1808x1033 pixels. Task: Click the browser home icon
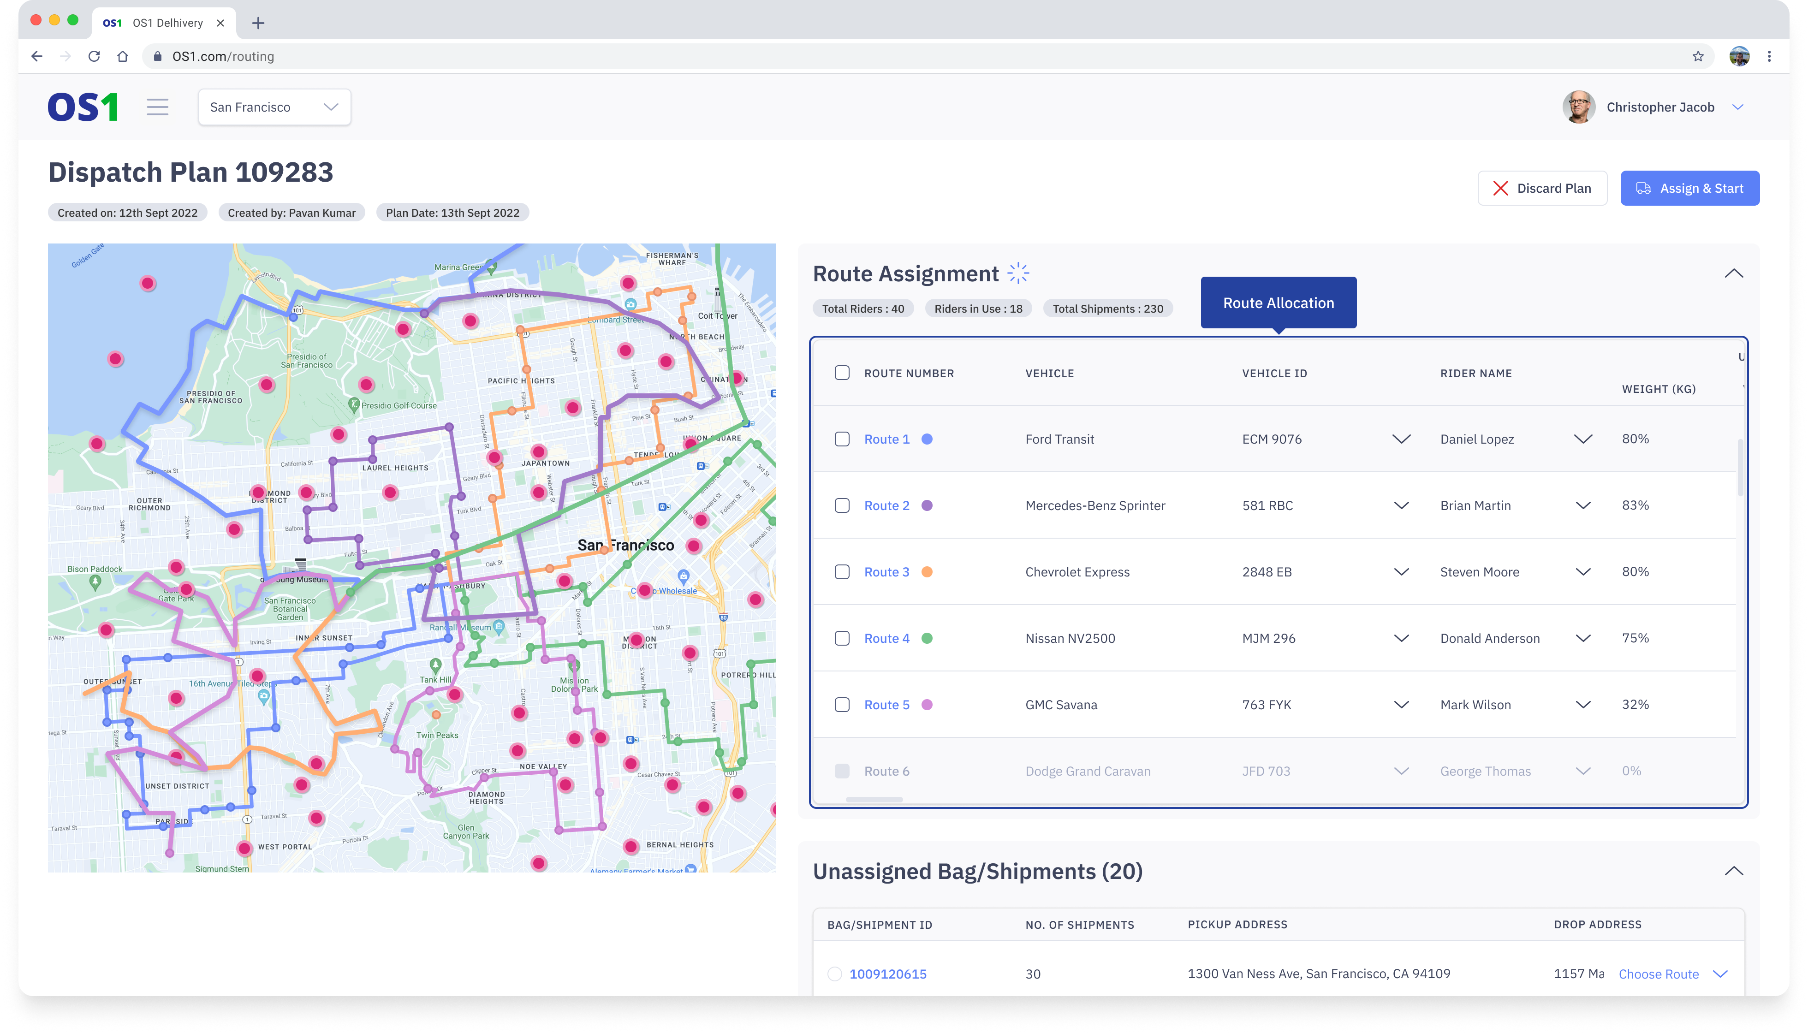click(123, 56)
